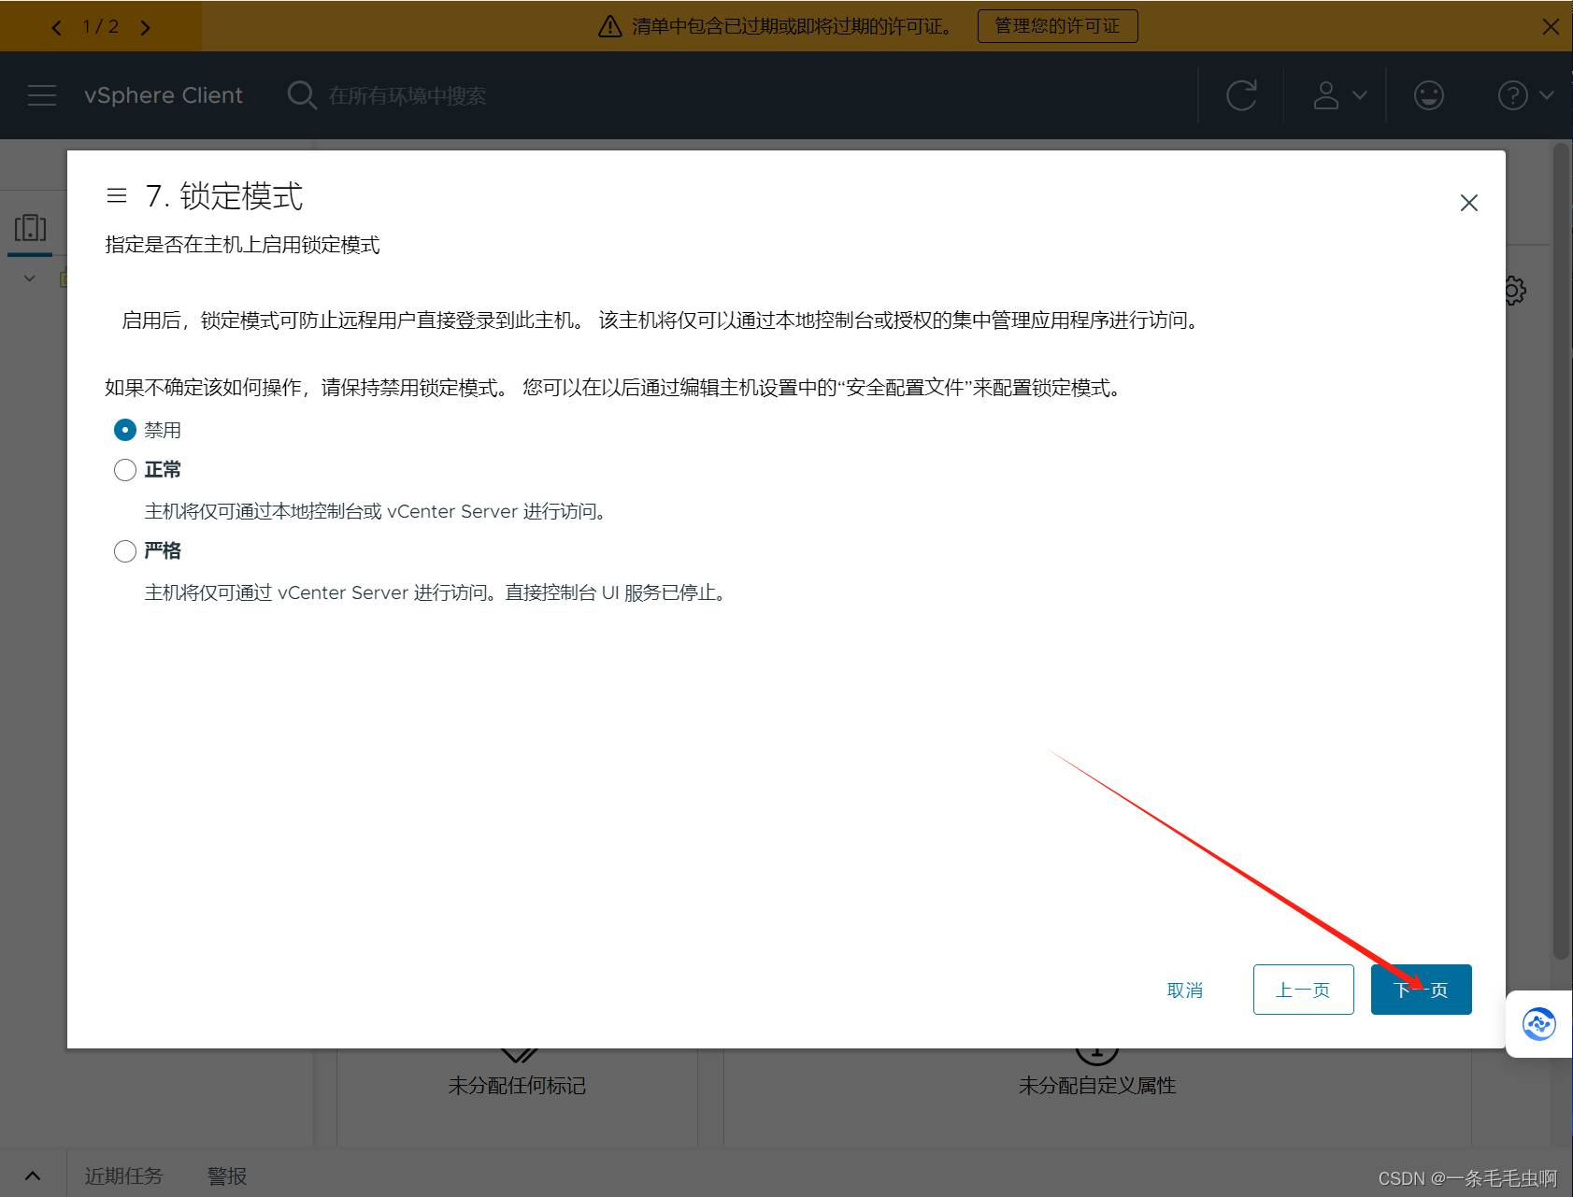Select the 严格 lockdown mode option
Viewport: 1573px width, 1197px height.
pyautogui.click(x=125, y=551)
